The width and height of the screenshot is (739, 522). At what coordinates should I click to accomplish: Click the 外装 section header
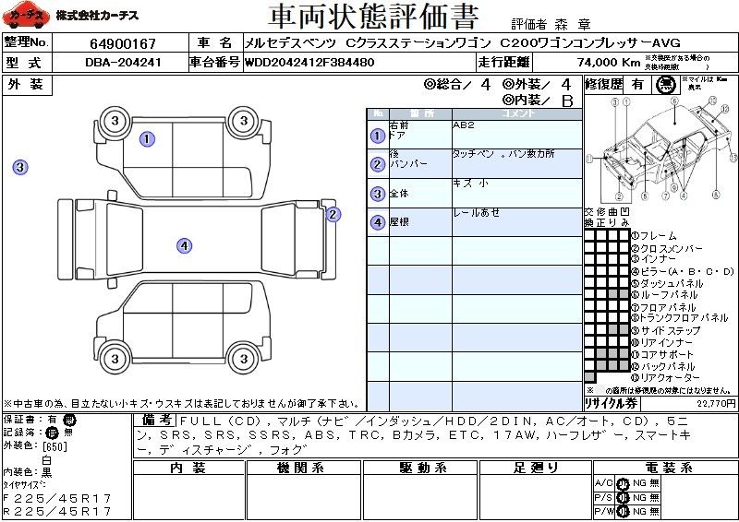pos(27,85)
